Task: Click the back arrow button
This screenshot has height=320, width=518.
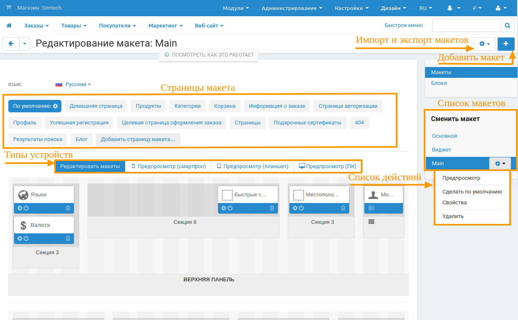Action: [x=11, y=44]
